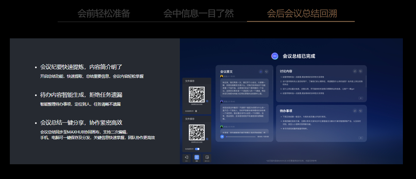
Task: Click the highlighted save QR button
Action: coord(197,158)
